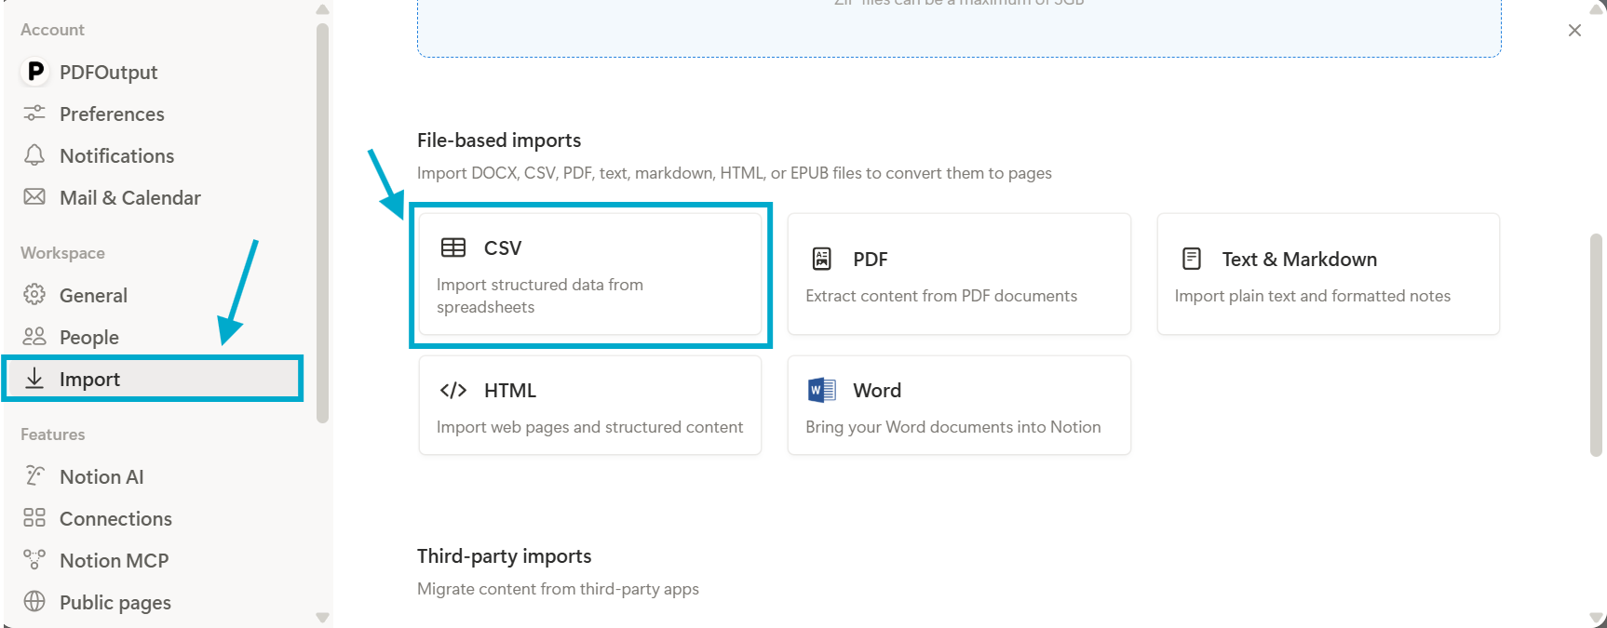Click the CSV table icon
The height and width of the screenshot is (628, 1607).
(453, 247)
